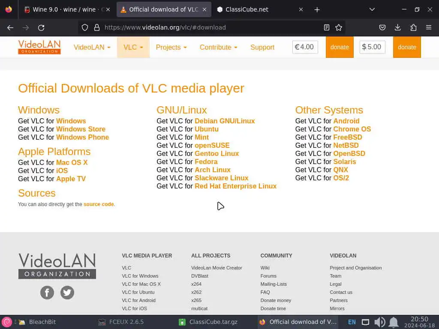
Task: Click the display tray icon next to EN
Action: pos(365,322)
